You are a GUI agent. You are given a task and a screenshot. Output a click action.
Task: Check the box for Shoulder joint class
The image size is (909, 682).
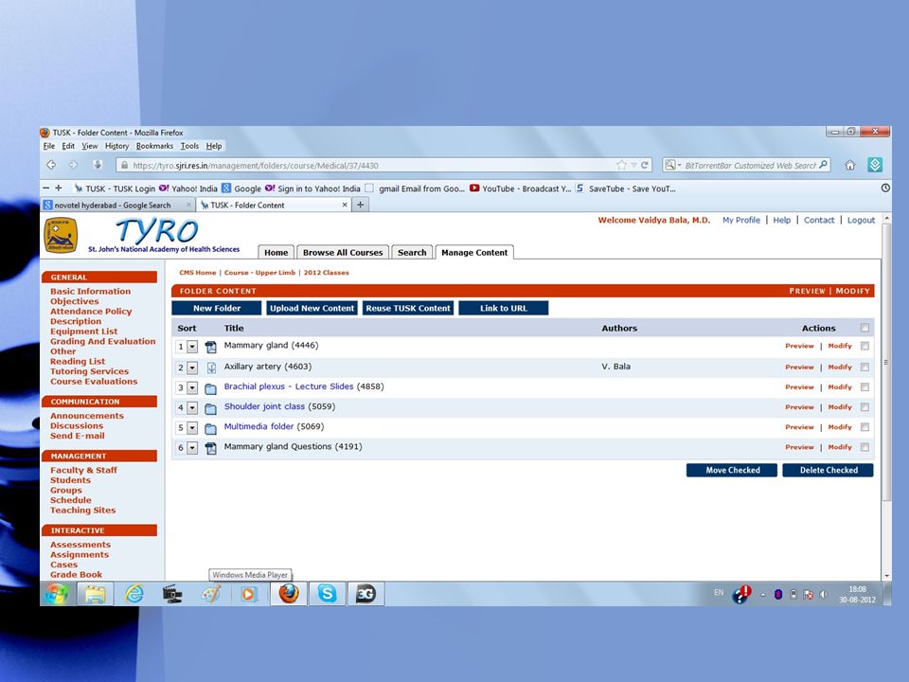[x=864, y=407]
